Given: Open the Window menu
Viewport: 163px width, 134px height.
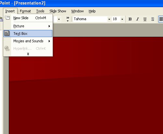Looking at the screenshot, I should tap(77, 11).
